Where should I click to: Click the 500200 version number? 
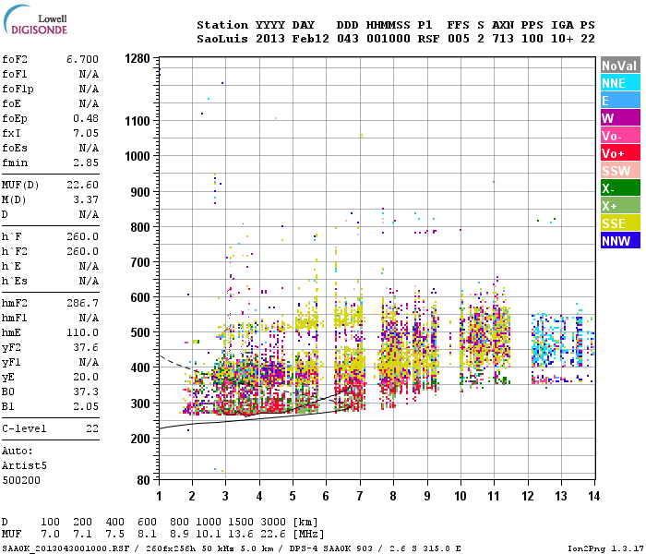point(21,480)
